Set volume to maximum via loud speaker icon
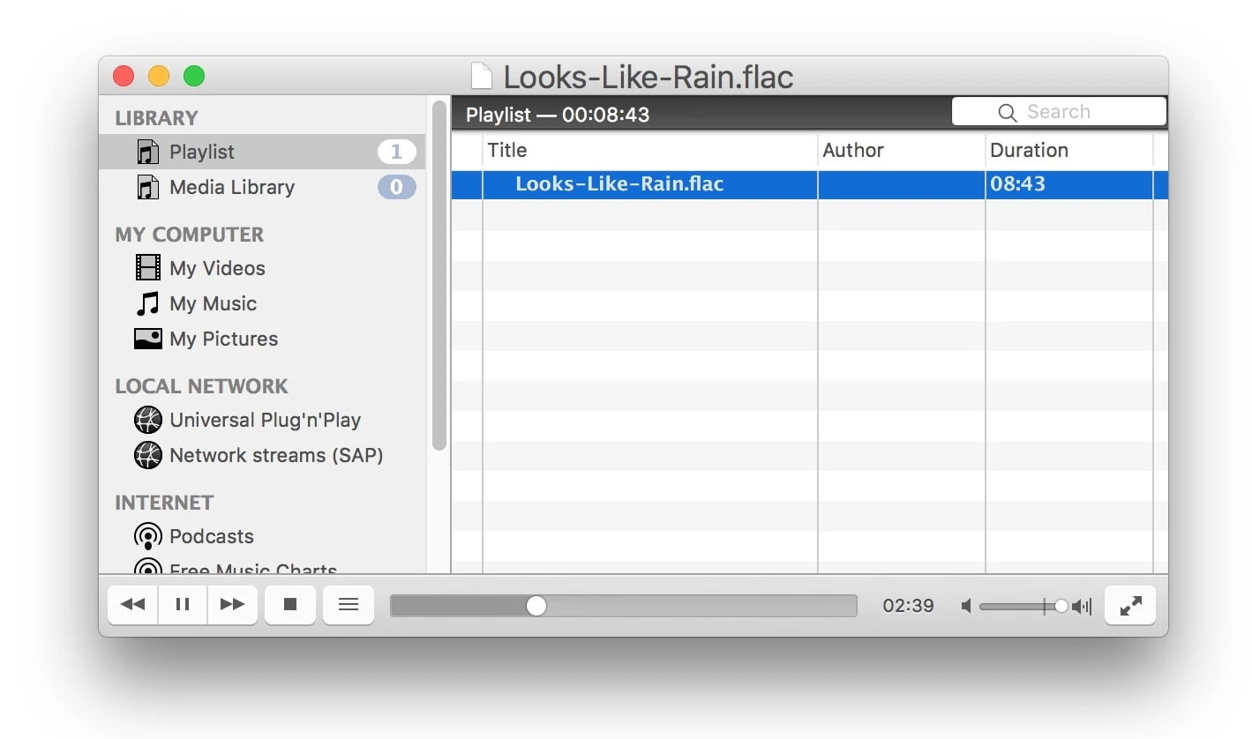The width and height of the screenshot is (1252, 739). pyautogui.click(x=1082, y=606)
